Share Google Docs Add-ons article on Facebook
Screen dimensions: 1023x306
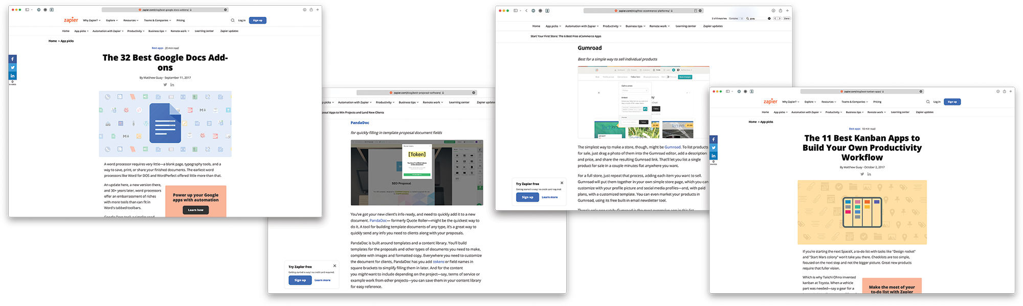point(12,59)
